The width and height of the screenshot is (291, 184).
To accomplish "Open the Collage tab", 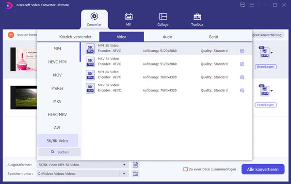I will coord(163,19).
